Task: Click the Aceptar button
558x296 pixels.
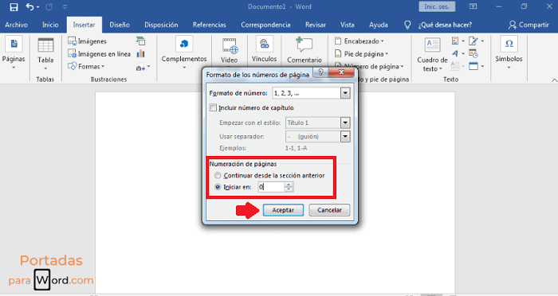Action: pos(283,210)
